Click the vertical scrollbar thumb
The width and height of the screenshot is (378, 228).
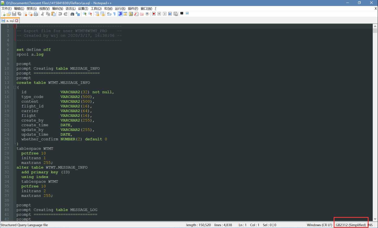pos(375,31)
